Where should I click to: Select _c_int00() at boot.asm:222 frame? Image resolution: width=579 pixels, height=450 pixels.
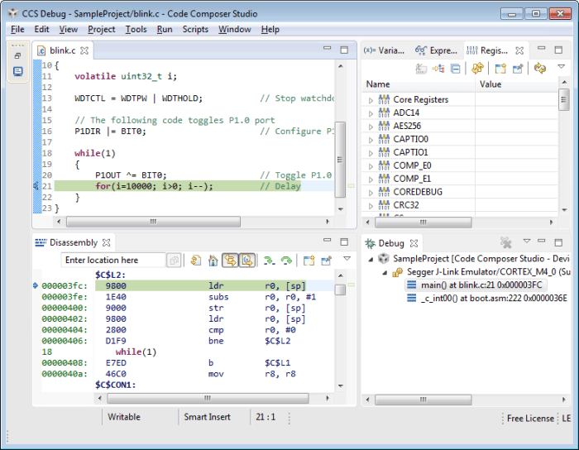click(x=486, y=299)
